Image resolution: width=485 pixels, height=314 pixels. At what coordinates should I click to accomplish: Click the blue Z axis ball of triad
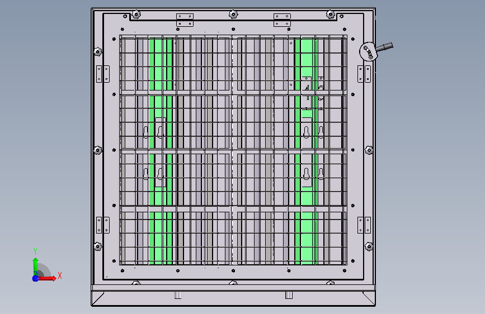pos(35,278)
